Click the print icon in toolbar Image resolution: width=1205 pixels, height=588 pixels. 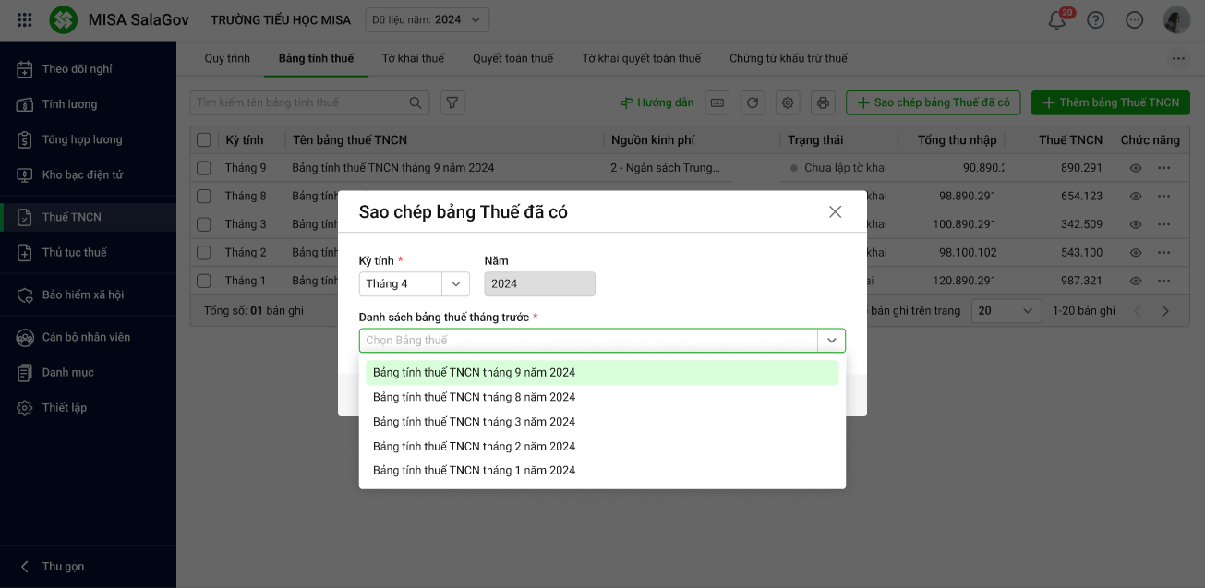tap(823, 102)
